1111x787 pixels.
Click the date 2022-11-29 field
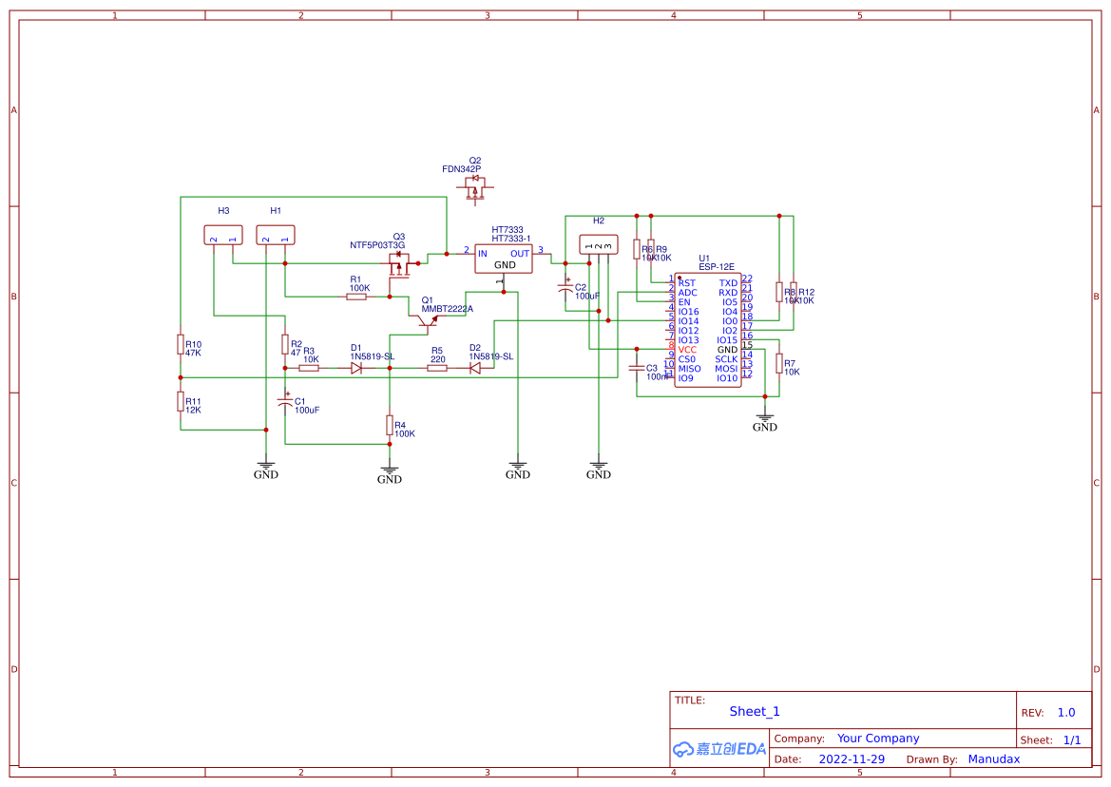852,758
